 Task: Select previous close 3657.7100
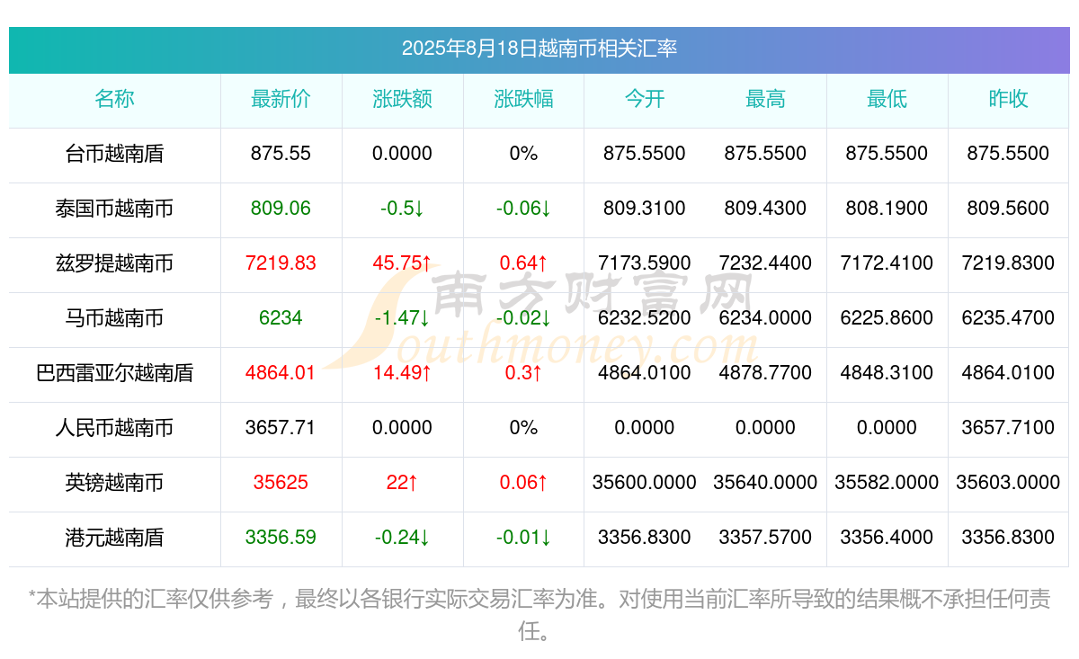pyautogui.click(x=1008, y=428)
